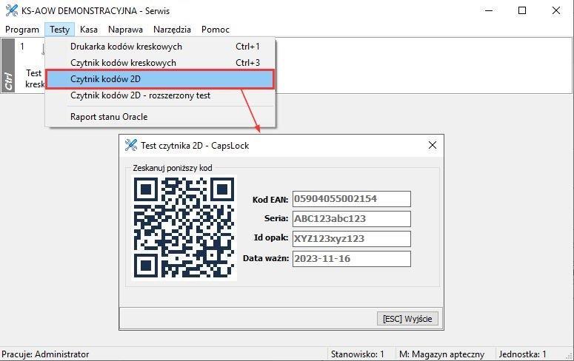The width and height of the screenshot is (574, 361).
Task: Minimize the KS-AOW Serwis window
Action: coord(489,10)
